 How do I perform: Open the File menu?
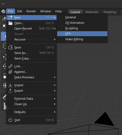pyautogui.click(x=10, y=11)
